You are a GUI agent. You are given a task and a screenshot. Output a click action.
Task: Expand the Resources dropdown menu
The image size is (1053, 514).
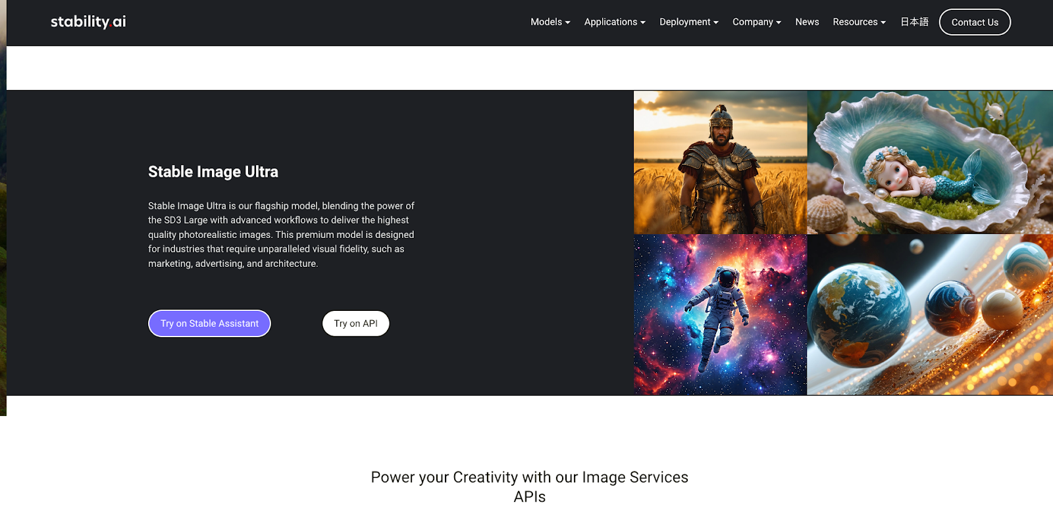click(x=858, y=22)
